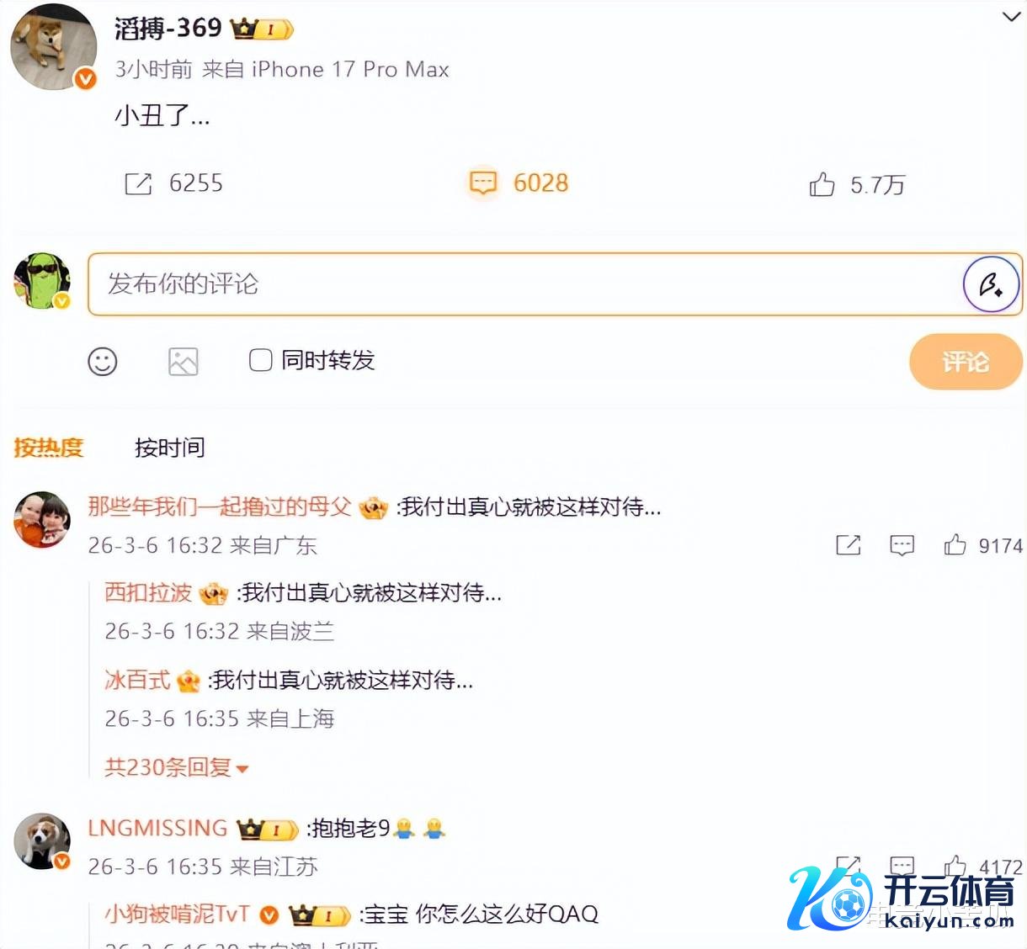Like the top comment with 9174 likes

pyautogui.click(x=955, y=545)
